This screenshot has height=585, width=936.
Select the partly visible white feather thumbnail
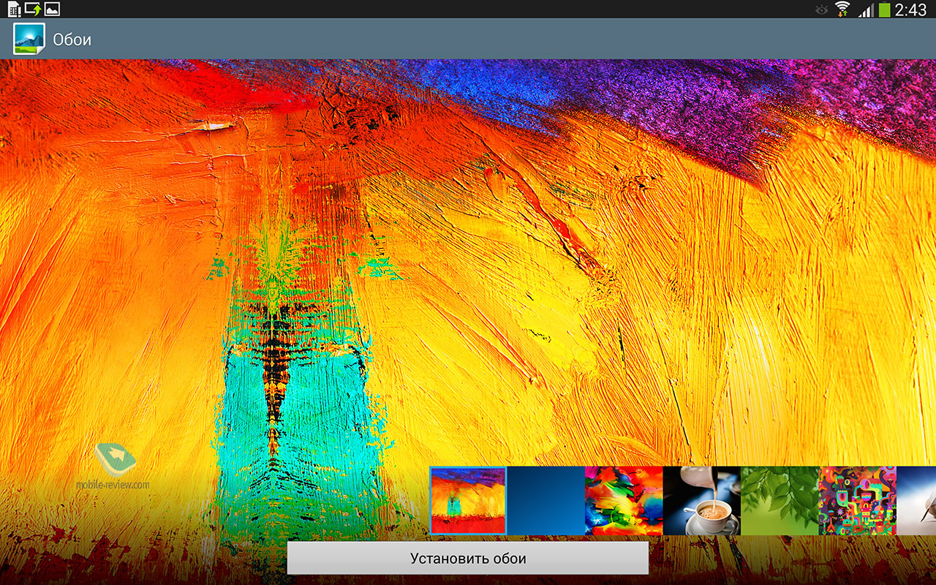[916, 501]
